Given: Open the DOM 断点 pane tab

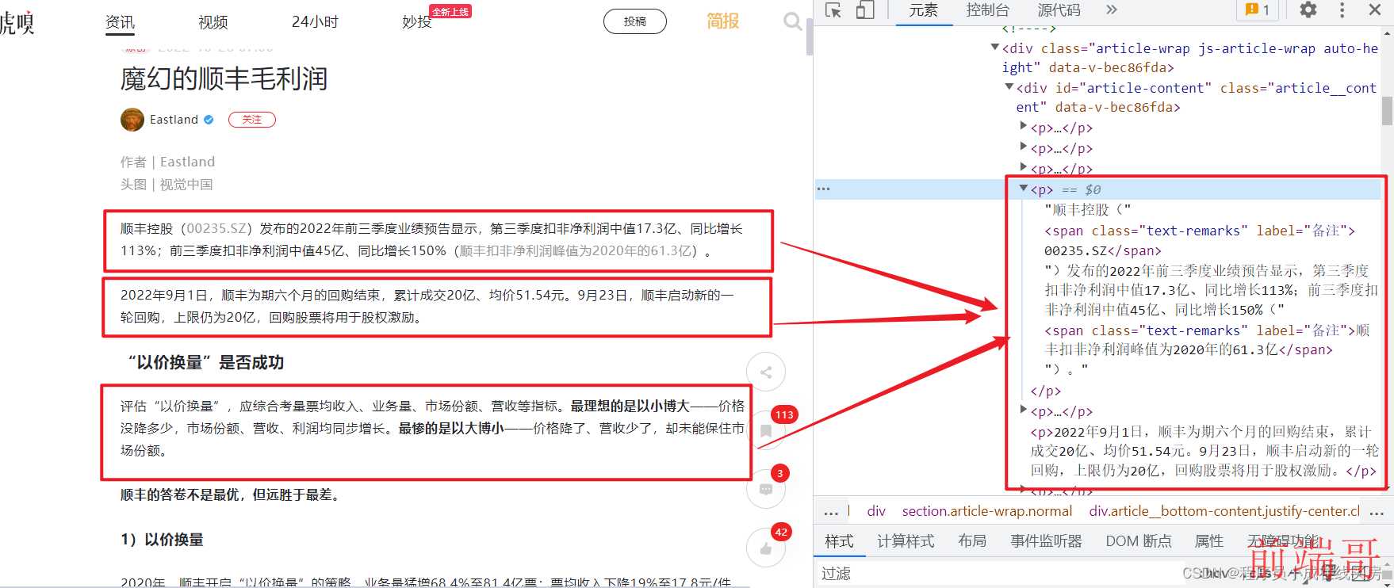Looking at the screenshot, I should (x=1139, y=541).
